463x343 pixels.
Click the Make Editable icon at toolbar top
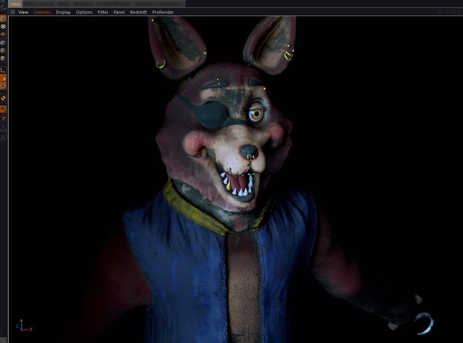[x=3, y=7]
